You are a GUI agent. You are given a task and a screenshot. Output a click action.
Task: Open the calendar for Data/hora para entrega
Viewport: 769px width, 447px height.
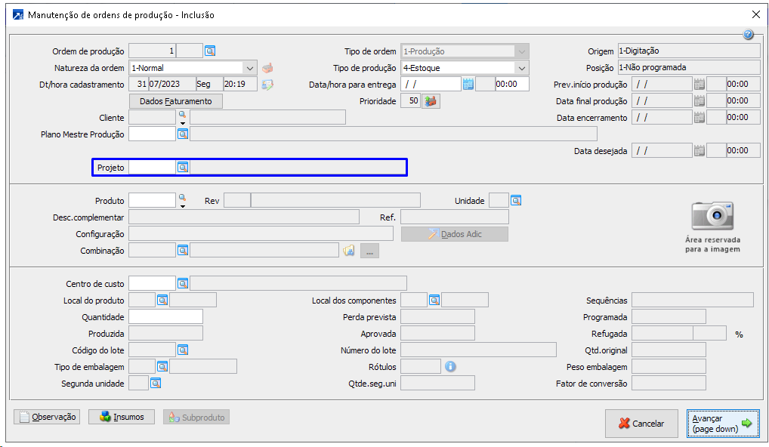[468, 85]
